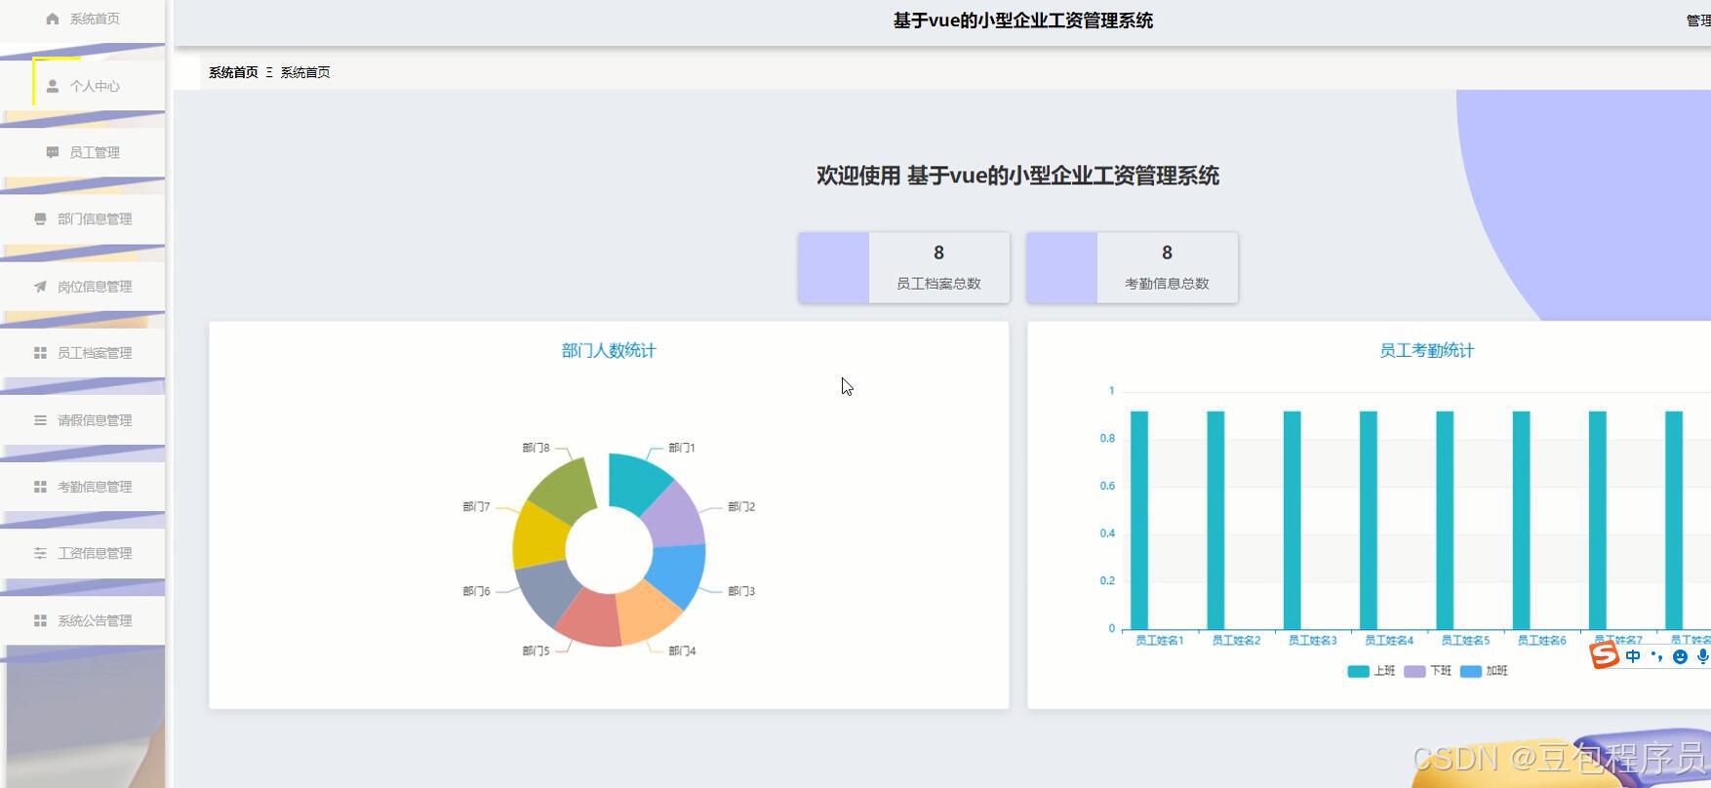Click the 部门2 pie slice
This screenshot has height=788, width=1711.
(x=675, y=514)
